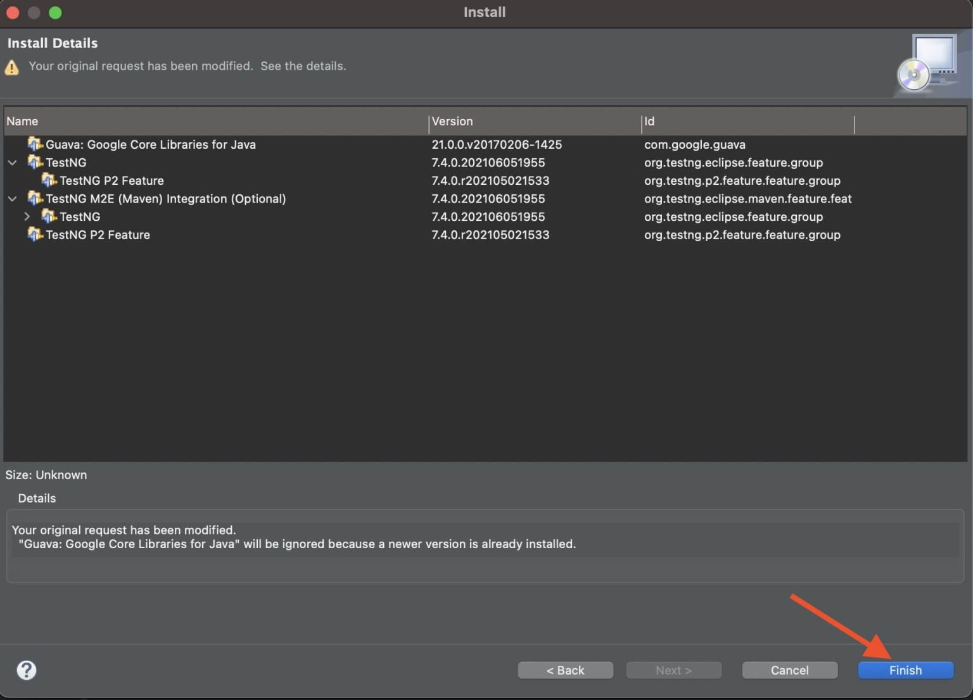Click the TestNG feature icon
Screen dimensions: 973x700
(x=35, y=162)
